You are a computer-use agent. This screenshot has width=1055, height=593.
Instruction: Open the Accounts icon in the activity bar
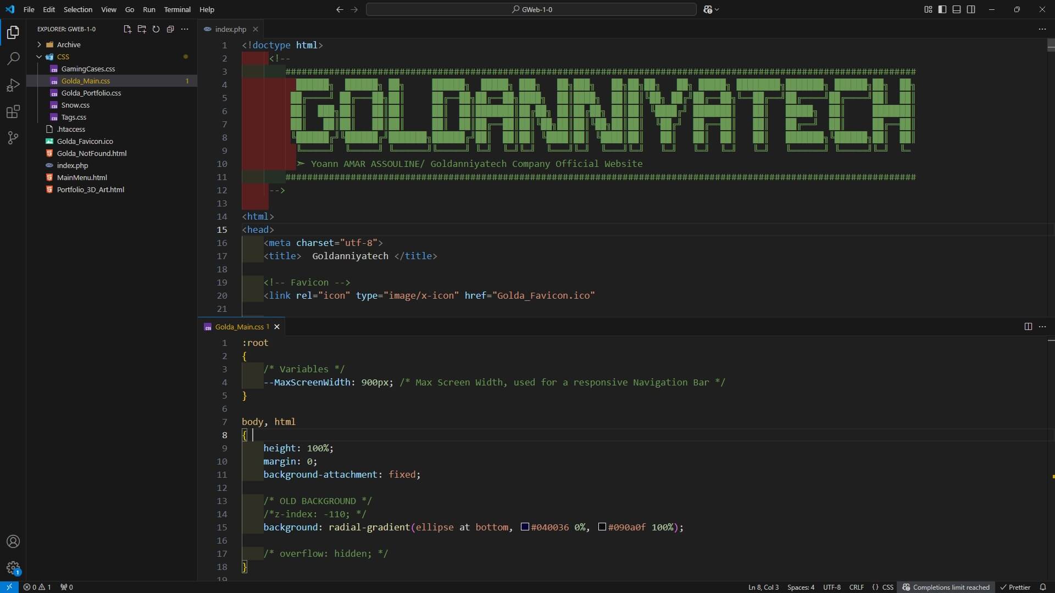(12, 542)
